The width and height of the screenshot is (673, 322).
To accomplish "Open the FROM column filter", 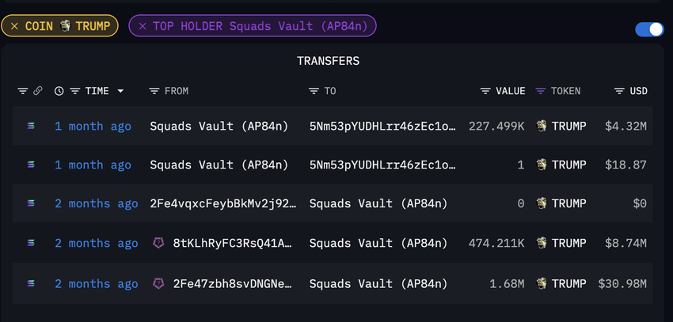I will (154, 91).
